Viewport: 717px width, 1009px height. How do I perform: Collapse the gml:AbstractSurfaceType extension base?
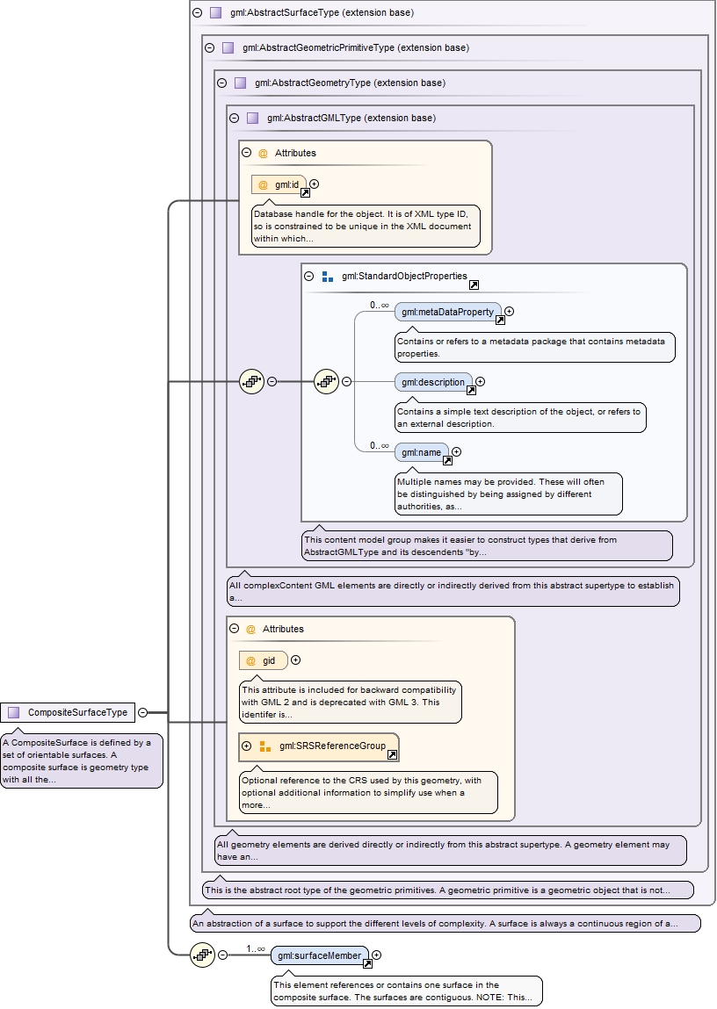[x=198, y=12]
